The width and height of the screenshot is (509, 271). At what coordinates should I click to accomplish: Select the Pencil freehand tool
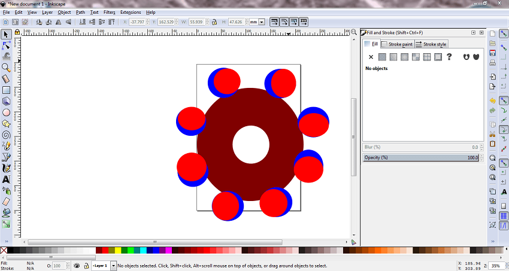(6, 146)
